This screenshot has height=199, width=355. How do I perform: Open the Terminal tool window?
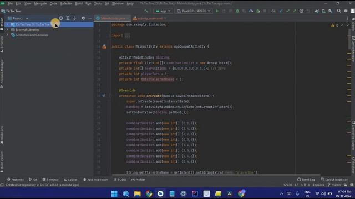point(50,180)
